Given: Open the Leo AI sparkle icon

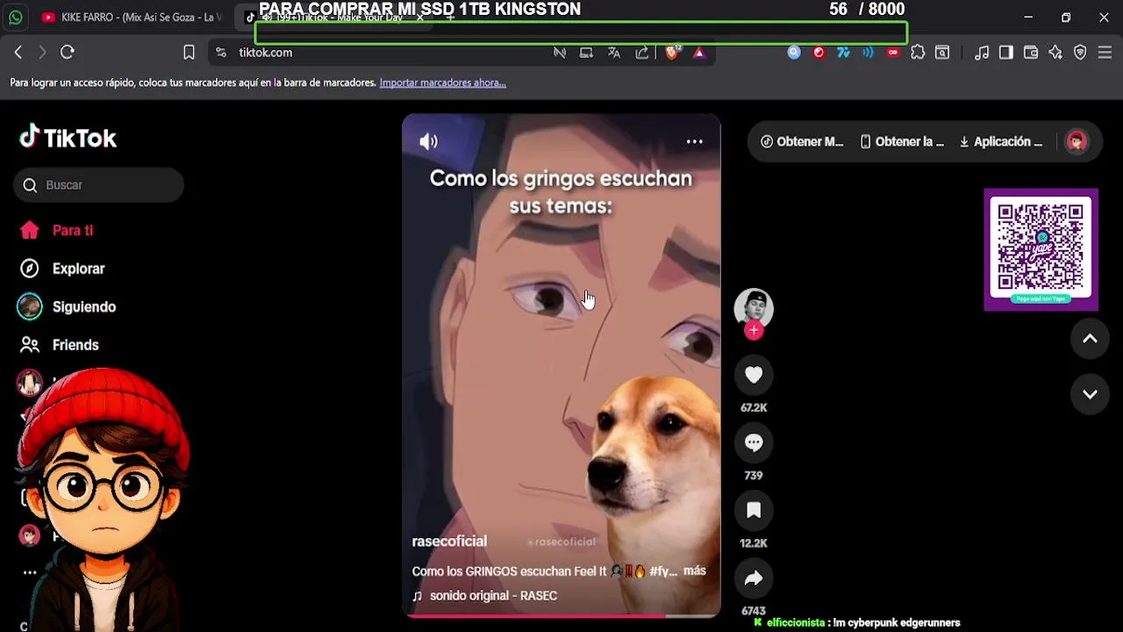Looking at the screenshot, I should (1055, 53).
